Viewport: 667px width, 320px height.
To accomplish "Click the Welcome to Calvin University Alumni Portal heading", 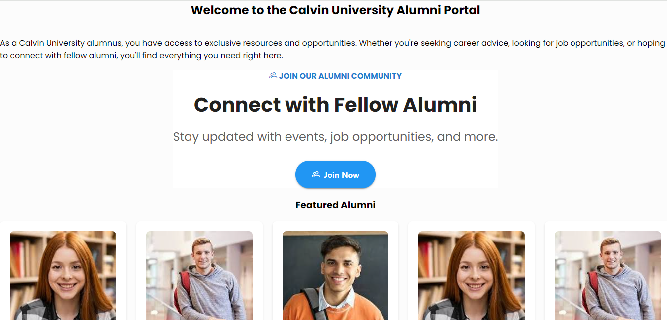I will (x=335, y=10).
